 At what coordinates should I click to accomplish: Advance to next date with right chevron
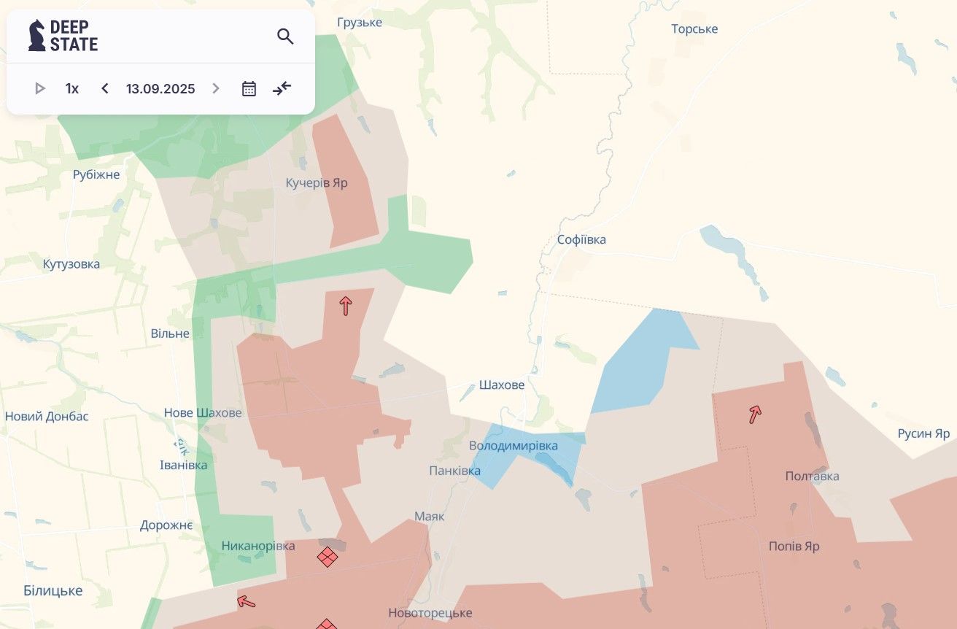(x=215, y=89)
